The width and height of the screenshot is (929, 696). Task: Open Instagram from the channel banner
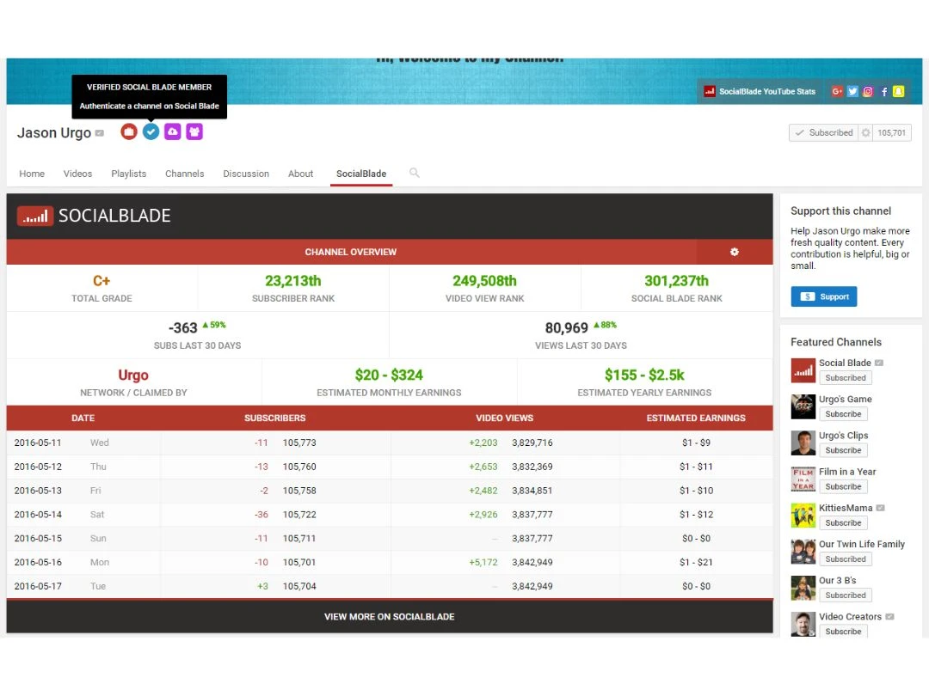[x=868, y=91]
